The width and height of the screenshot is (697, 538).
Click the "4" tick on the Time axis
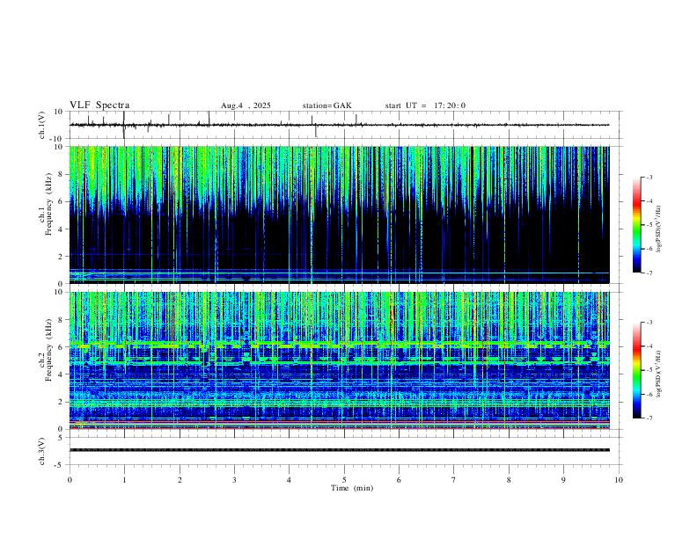pyautogui.click(x=289, y=480)
